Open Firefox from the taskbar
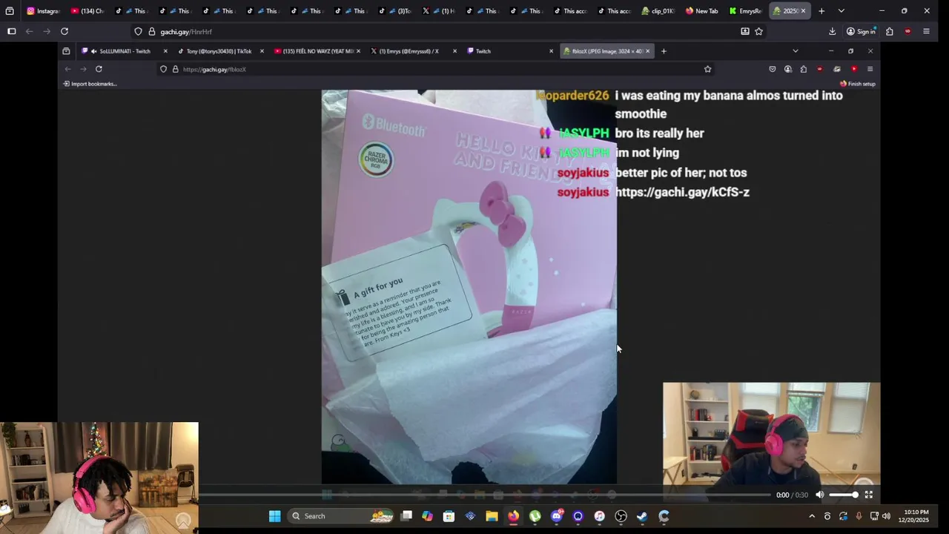Screen dimensions: 949x534 coord(513,516)
